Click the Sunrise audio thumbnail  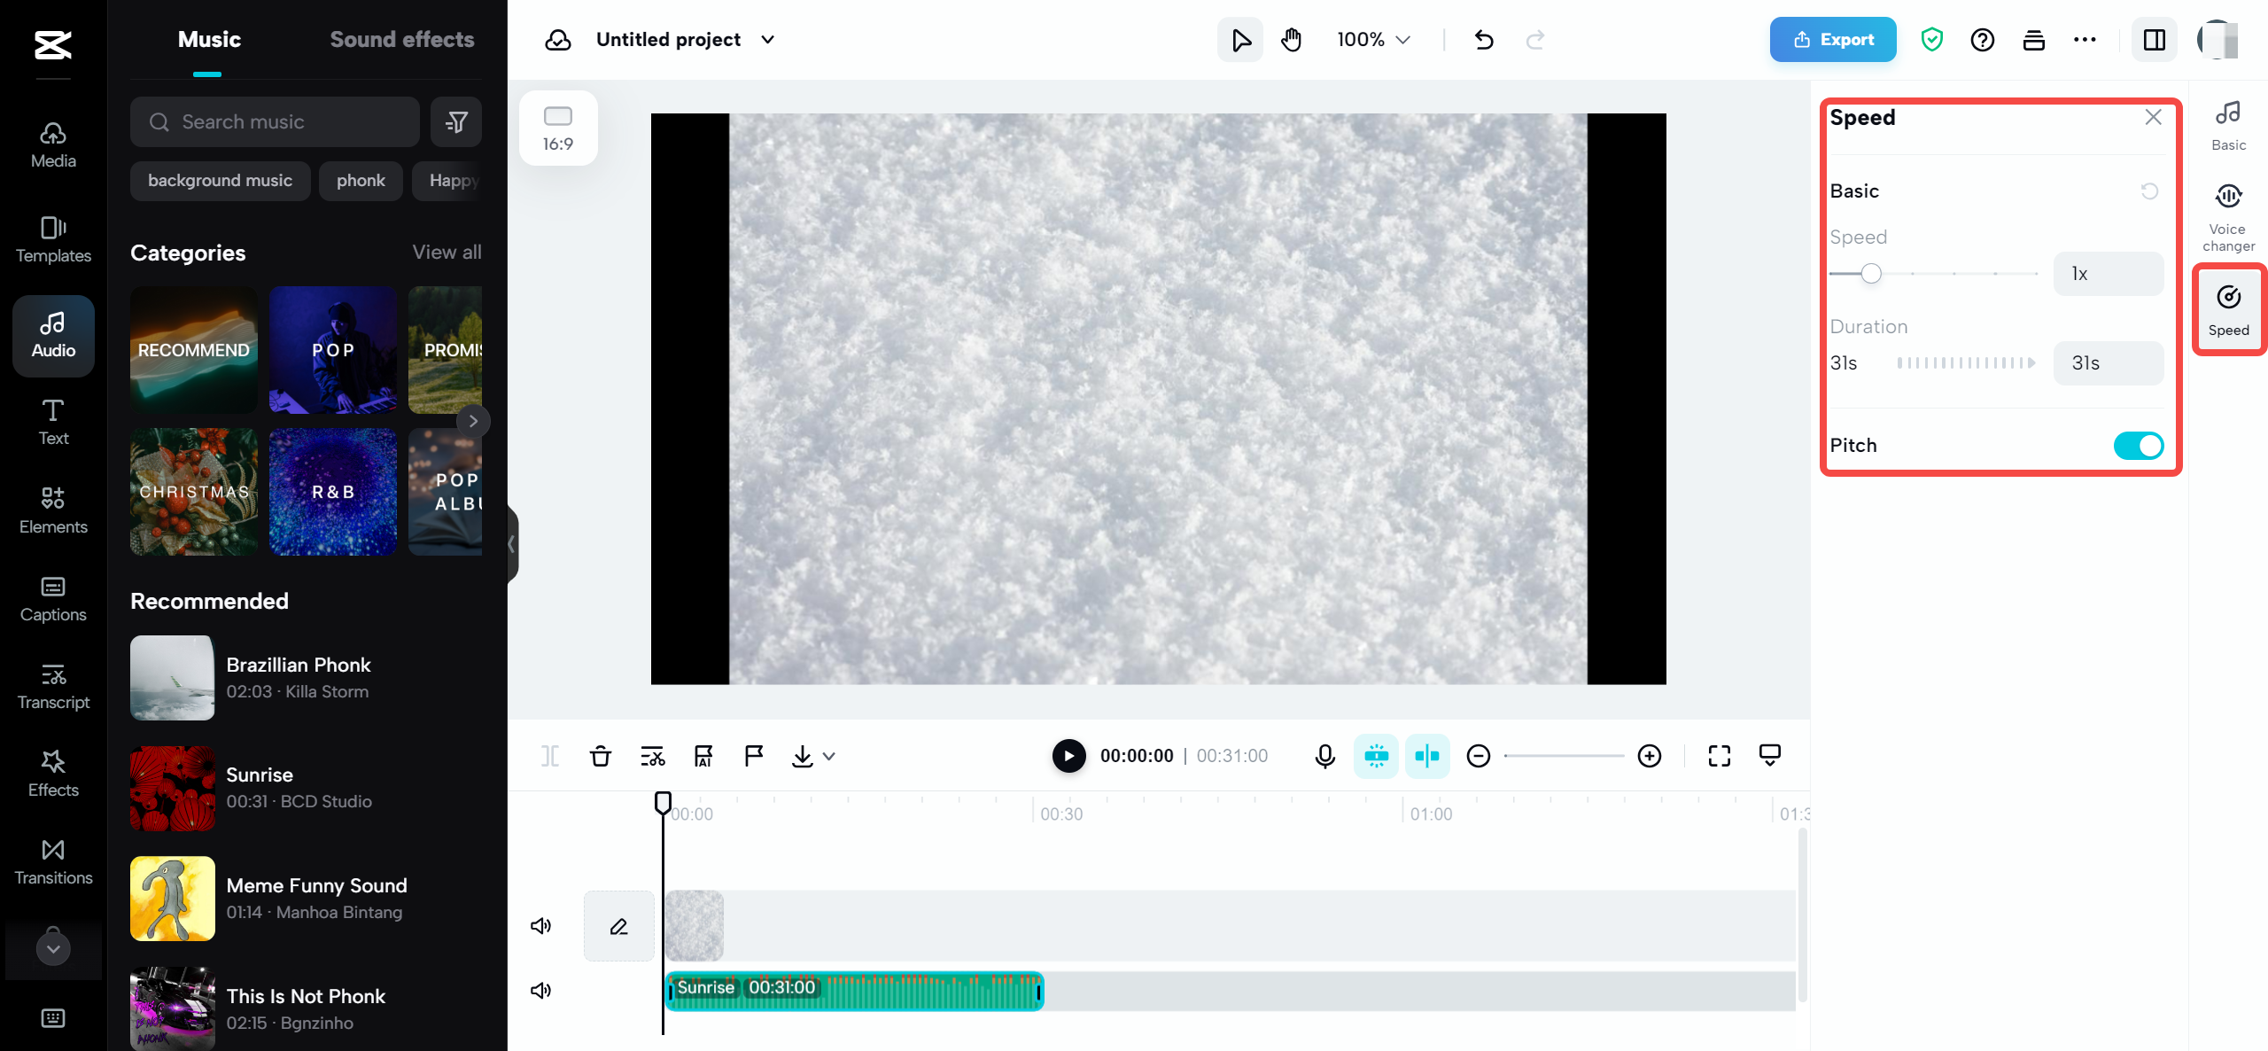(x=171, y=788)
